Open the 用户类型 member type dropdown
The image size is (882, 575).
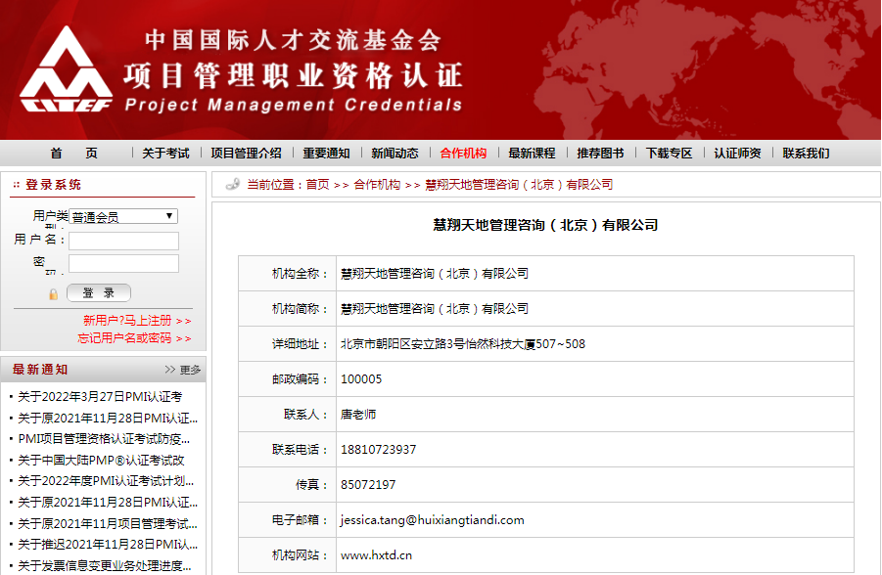pos(123,216)
